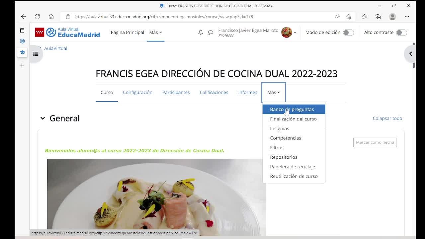Click the Bienvenidos alumn@s welcome text
Image resolution: width=425 pixels, height=239 pixels.
click(x=134, y=151)
